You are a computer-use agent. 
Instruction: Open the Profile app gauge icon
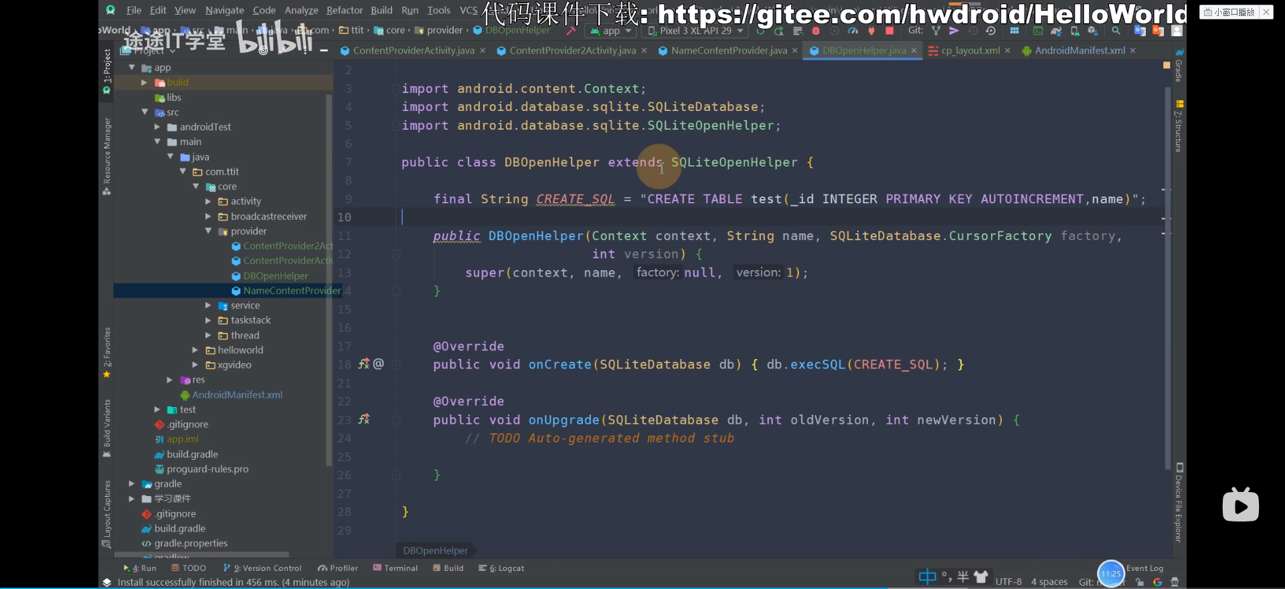click(x=853, y=31)
